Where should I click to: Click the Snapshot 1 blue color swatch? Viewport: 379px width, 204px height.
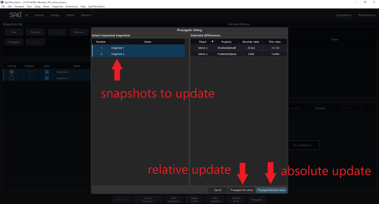[47, 72]
